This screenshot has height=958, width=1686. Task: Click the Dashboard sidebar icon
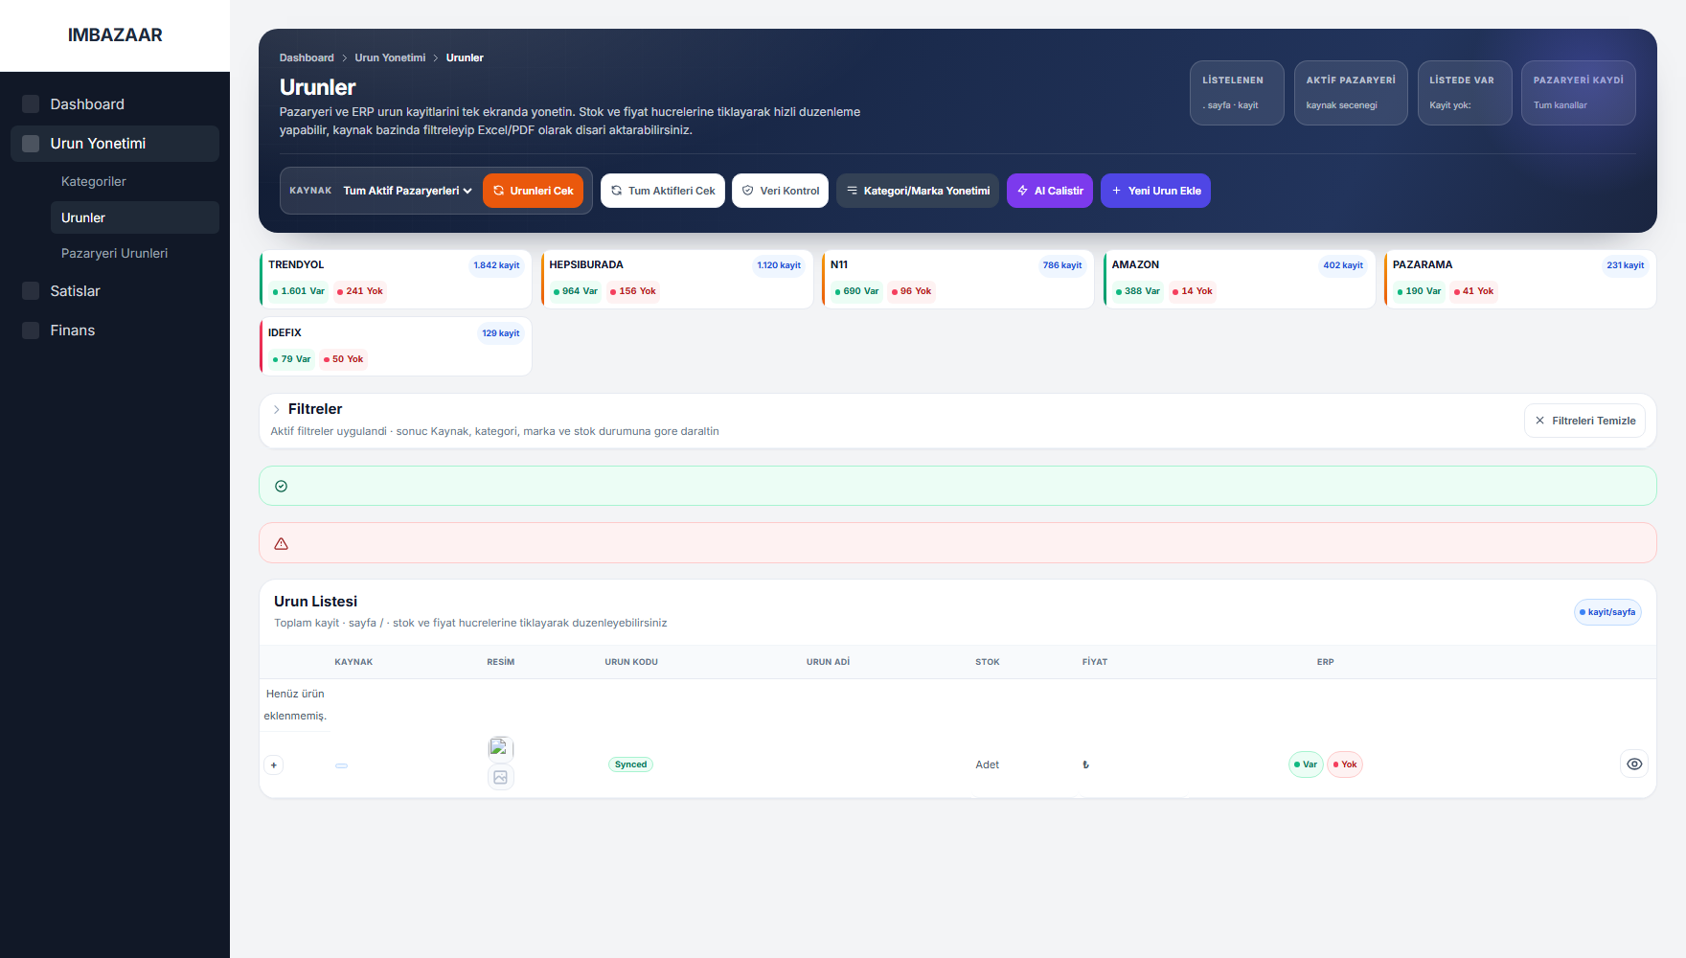[31, 103]
